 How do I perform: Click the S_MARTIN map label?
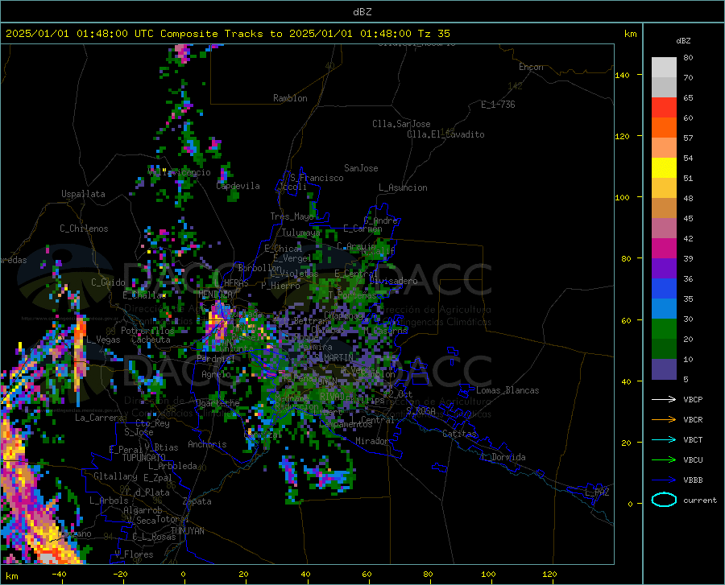[333, 358]
